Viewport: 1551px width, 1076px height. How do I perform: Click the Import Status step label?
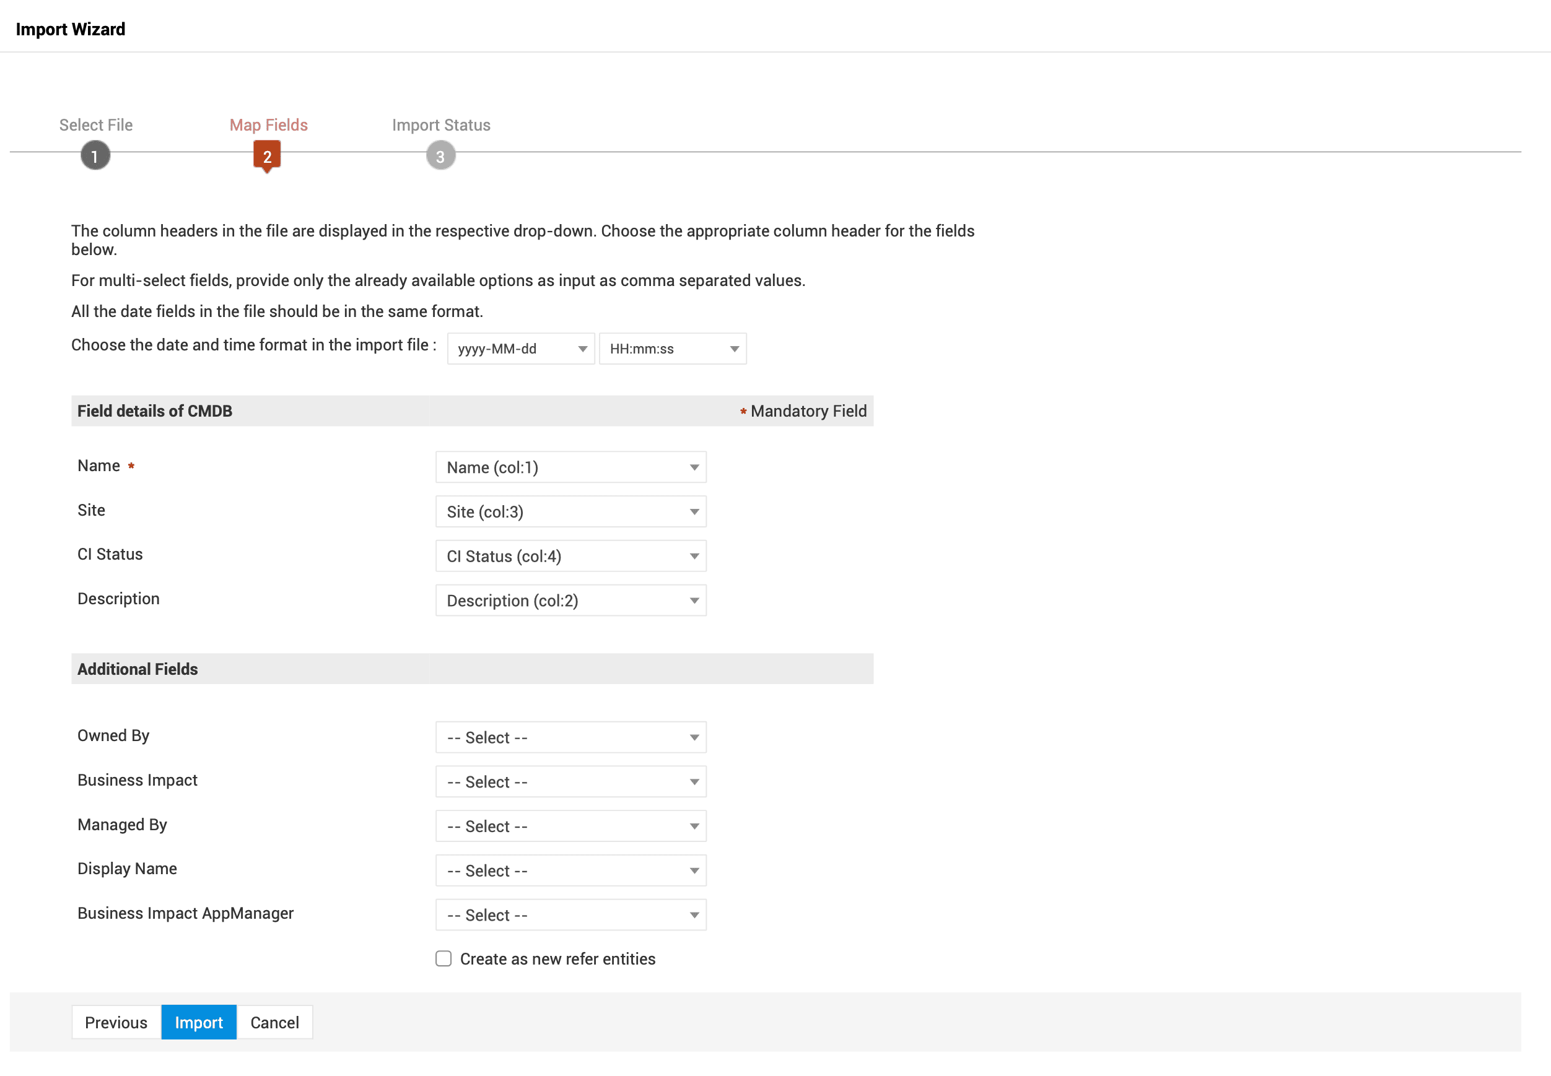pos(441,124)
